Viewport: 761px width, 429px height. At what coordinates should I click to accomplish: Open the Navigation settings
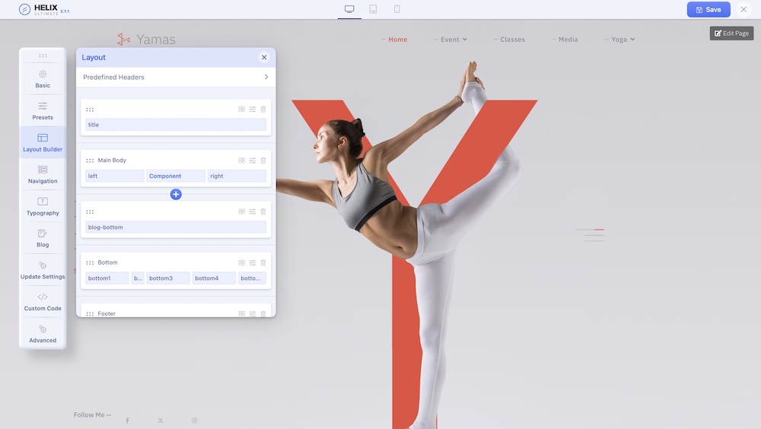point(43,175)
